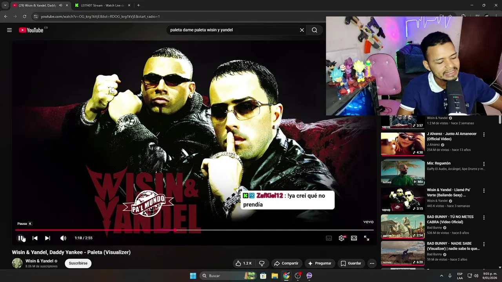Run search with magnifier button
502x282 pixels.
pos(315,30)
